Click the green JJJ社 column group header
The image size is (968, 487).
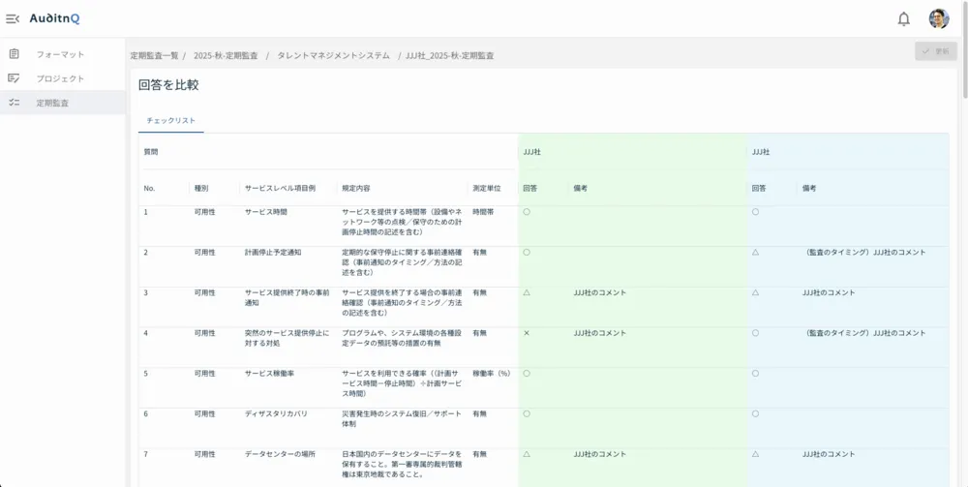point(532,152)
